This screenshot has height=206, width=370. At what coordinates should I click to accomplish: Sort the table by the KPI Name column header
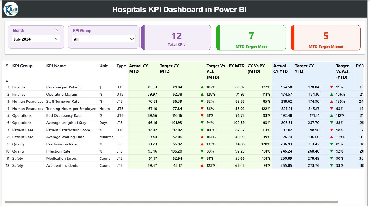[56, 66]
